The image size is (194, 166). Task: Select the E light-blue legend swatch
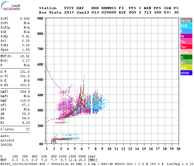[186, 31]
